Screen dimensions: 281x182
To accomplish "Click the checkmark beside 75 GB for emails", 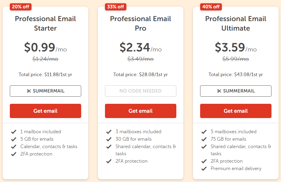I will tap(204, 139).
